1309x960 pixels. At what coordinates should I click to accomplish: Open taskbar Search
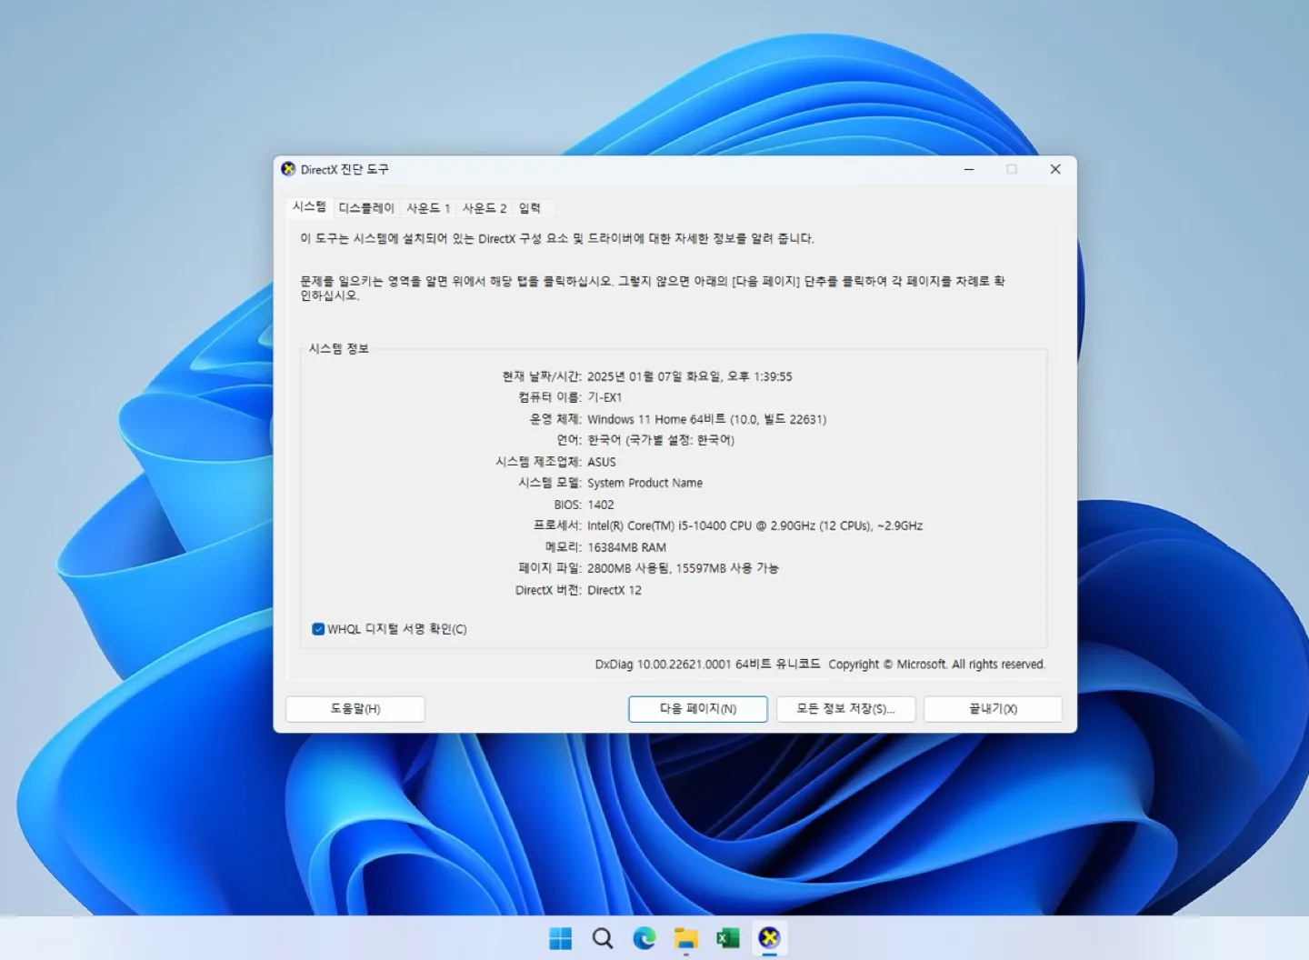603,938
